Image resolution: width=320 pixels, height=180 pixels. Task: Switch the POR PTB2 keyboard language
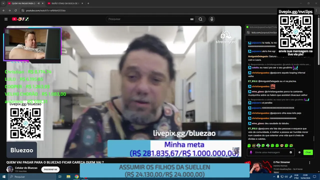coord(296,177)
